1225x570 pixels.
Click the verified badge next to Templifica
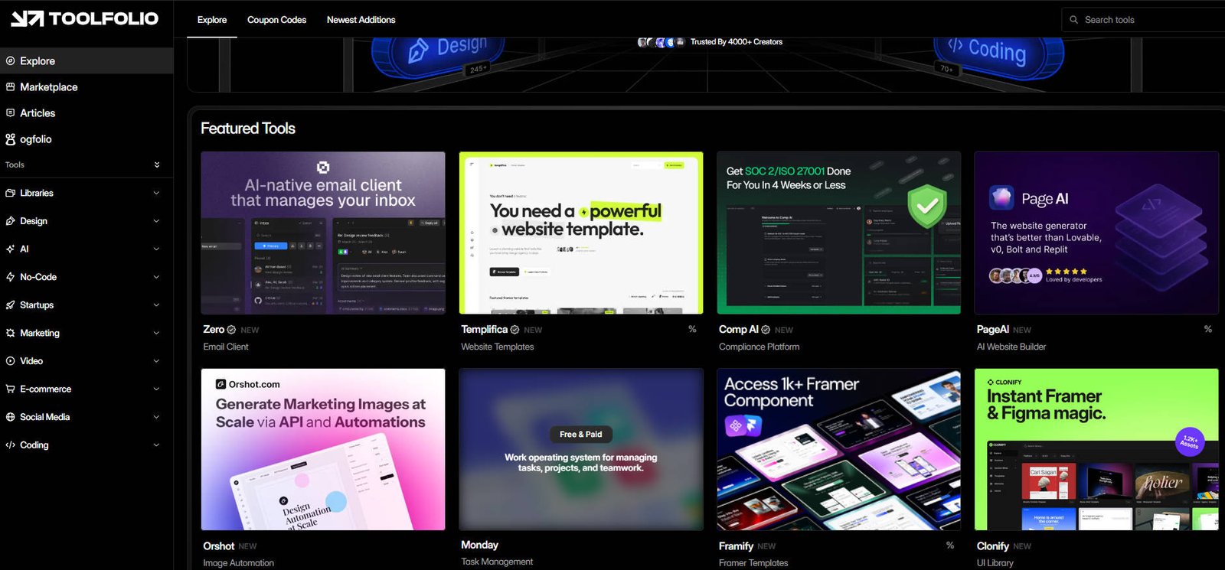(x=514, y=330)
